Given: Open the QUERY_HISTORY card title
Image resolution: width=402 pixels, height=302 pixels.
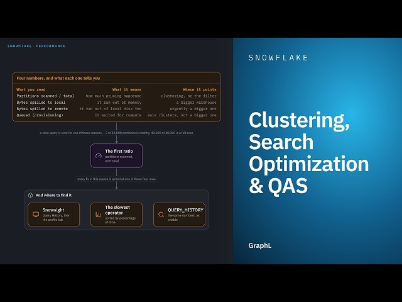Looking at the screenshot, I should pos(186,210).
